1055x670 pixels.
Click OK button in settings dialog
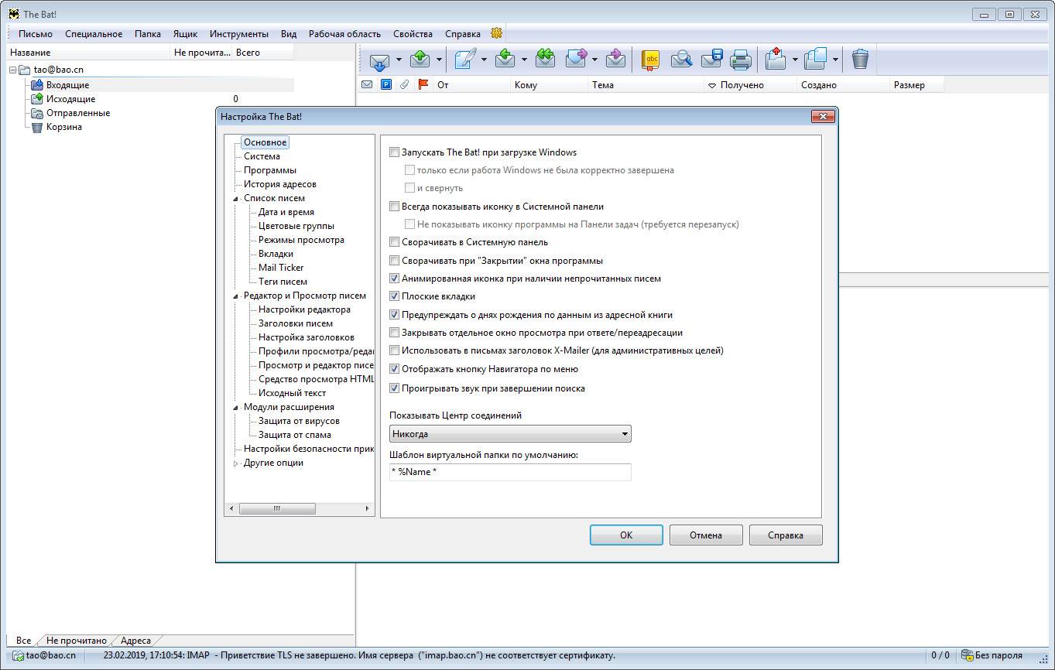(x=626, y=535)
